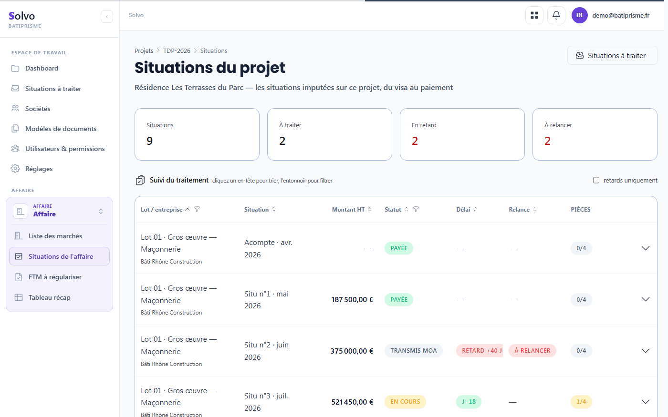Click the J−18 delay badge
This screenshot has width=668, height=417.
point(469,402)
